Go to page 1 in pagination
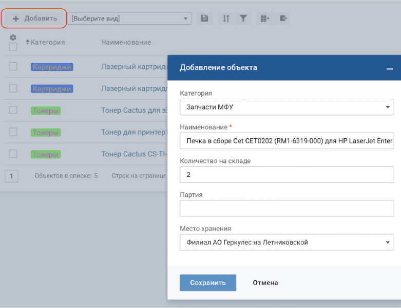The width and height of the screenshot is (401, 308). 11,176
